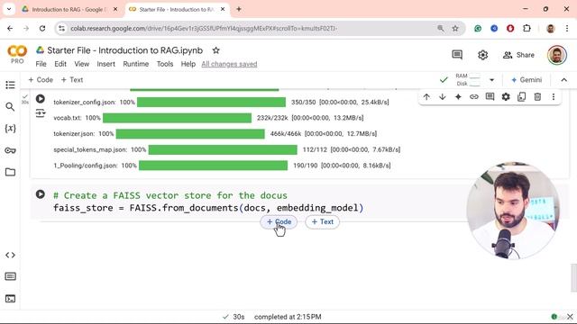
Task: Move cell up with arrow icon
Action: (x=426, y=97)
